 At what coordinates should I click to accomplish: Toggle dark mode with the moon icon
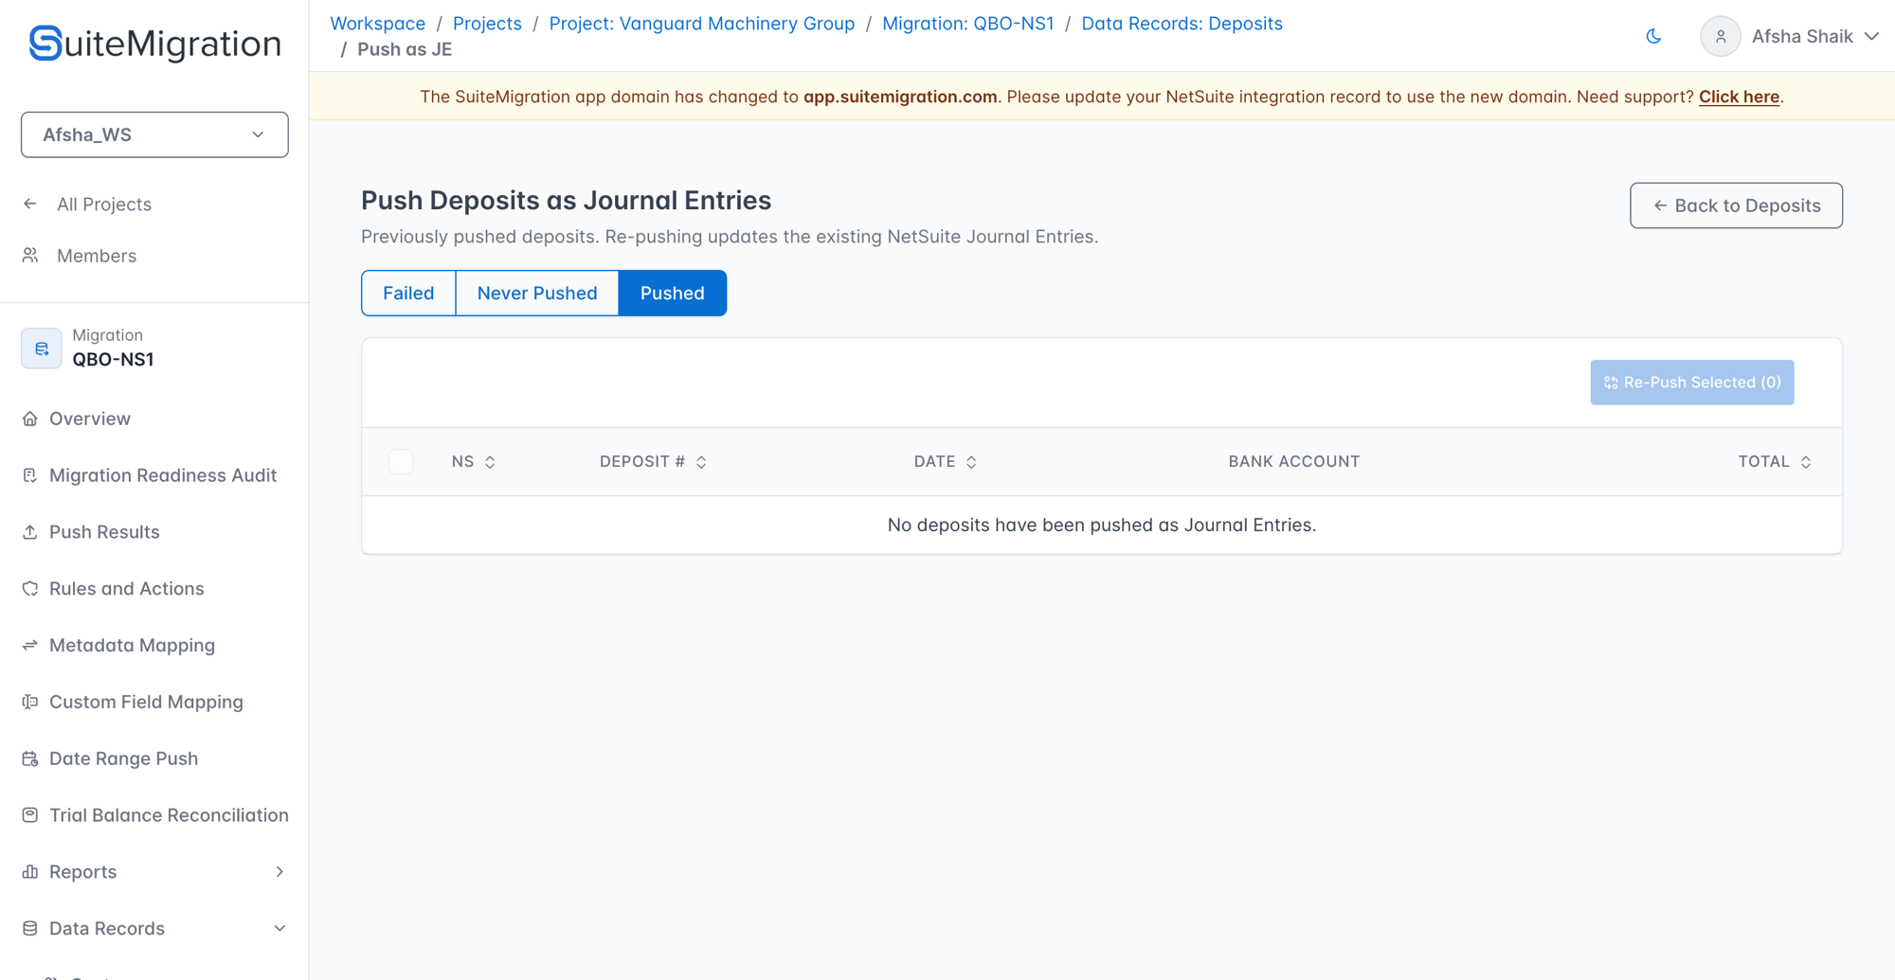(x=1653, y=36)
